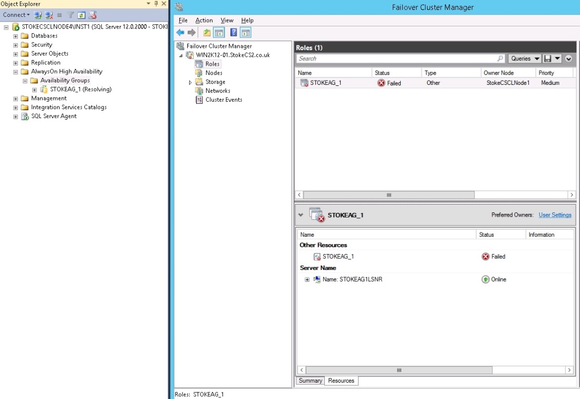This screenshot has height=399, width=580.
Task: Select Roles in the cluster tree
Action: [212, 64]
